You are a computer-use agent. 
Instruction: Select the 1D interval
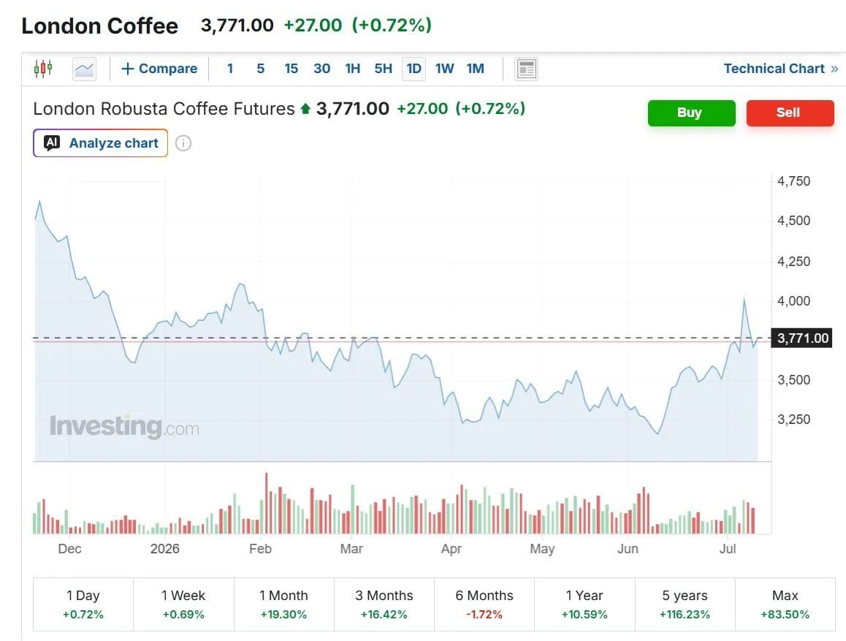pyautogui.click(x=414, y=69)
